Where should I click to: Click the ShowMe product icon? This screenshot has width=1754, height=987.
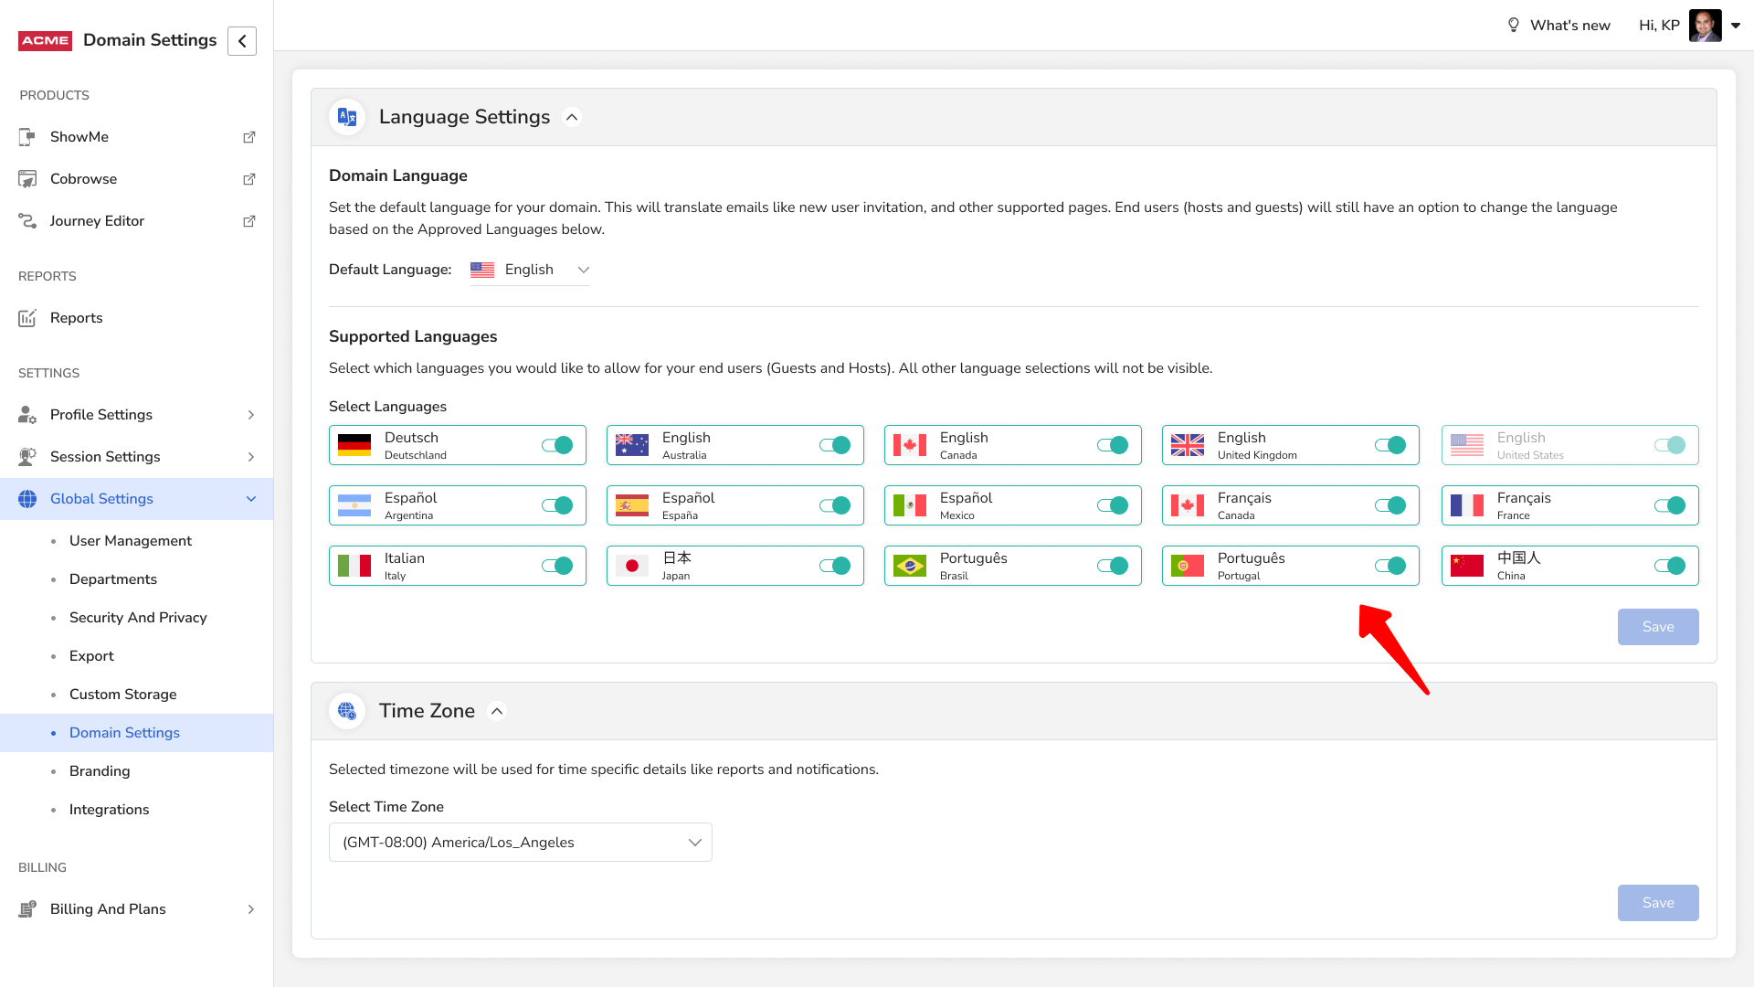click(x=27, y=137)
